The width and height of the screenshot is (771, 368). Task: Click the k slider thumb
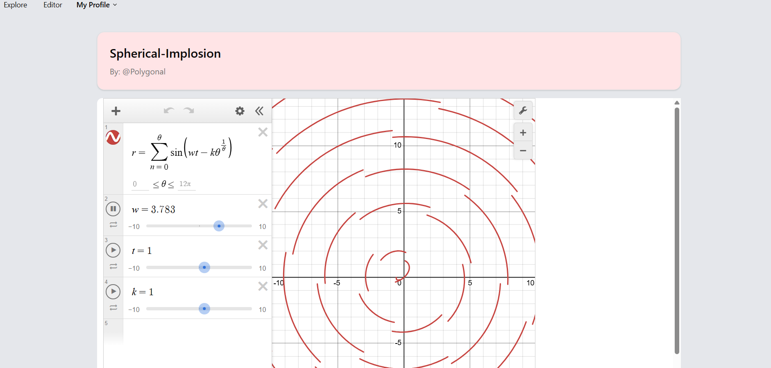[x=204, y=309]
